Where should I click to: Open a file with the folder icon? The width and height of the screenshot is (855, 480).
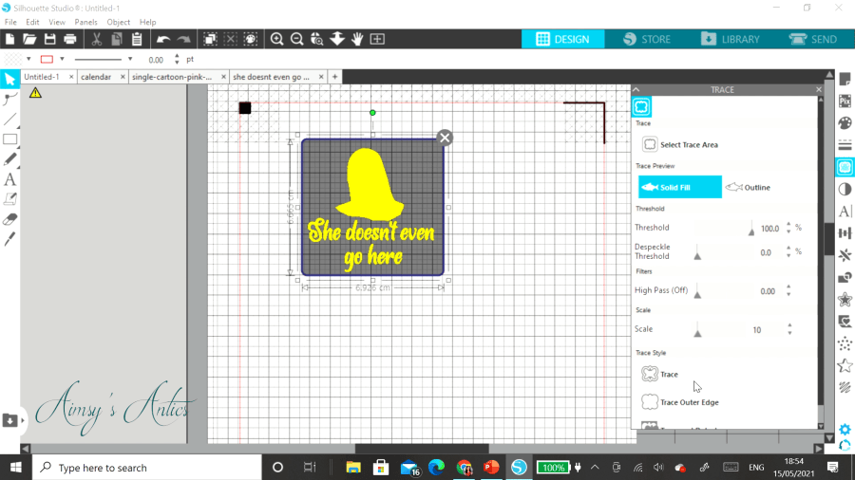click(29, 39)
